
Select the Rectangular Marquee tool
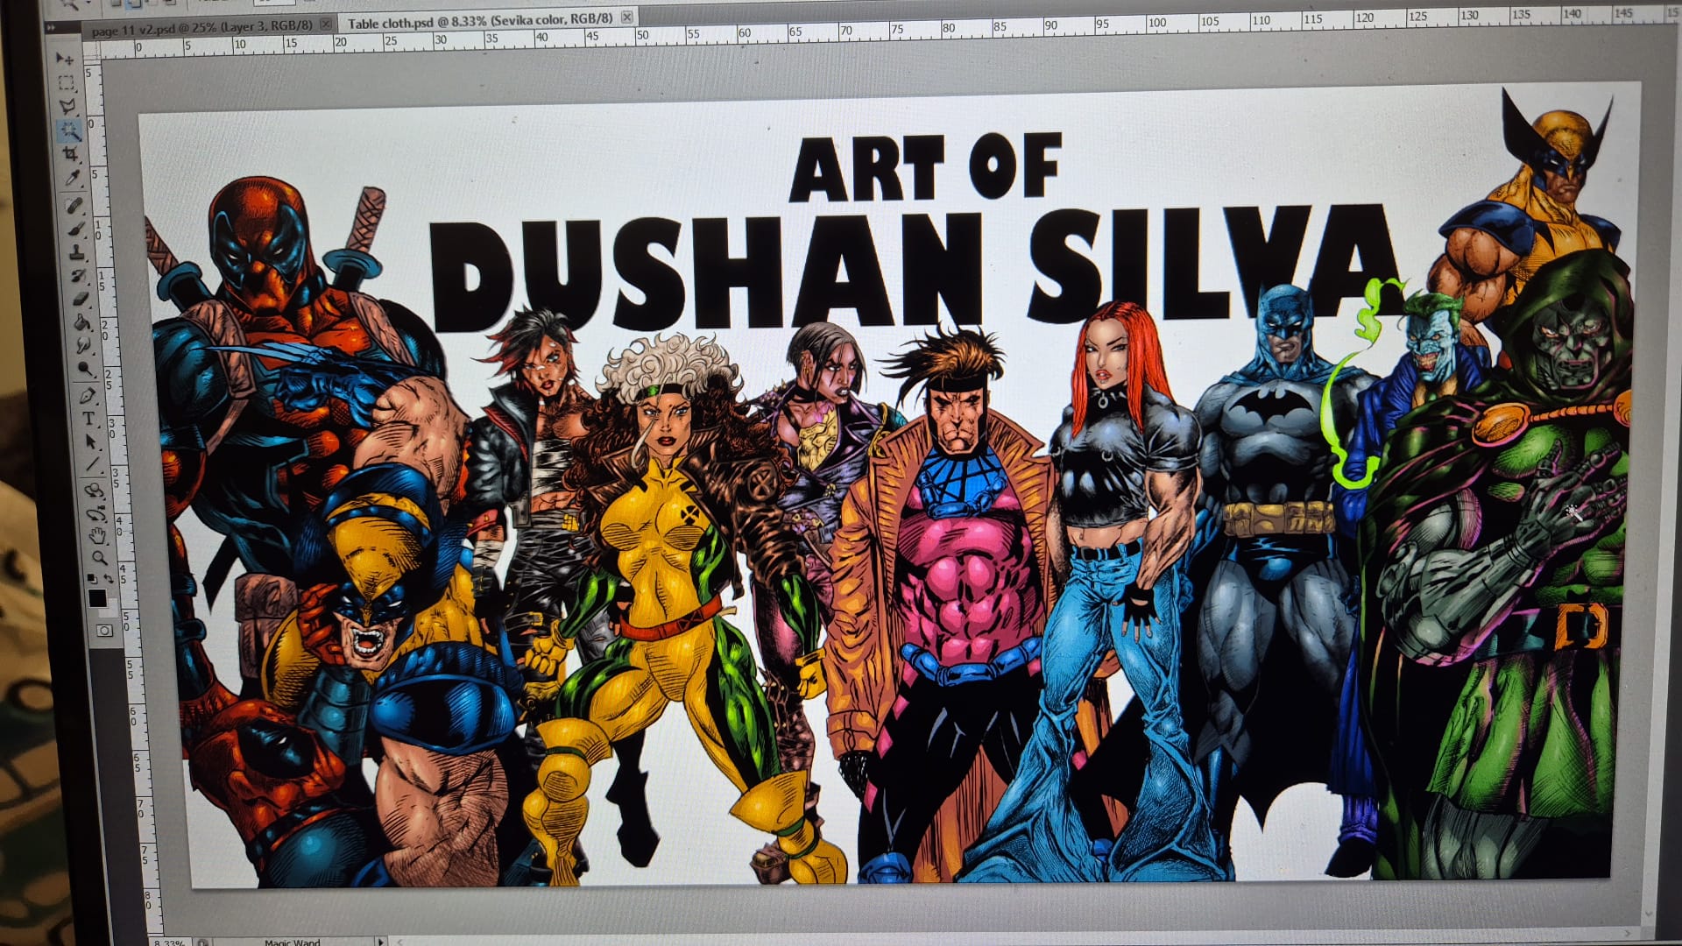[x=66, y=82]
